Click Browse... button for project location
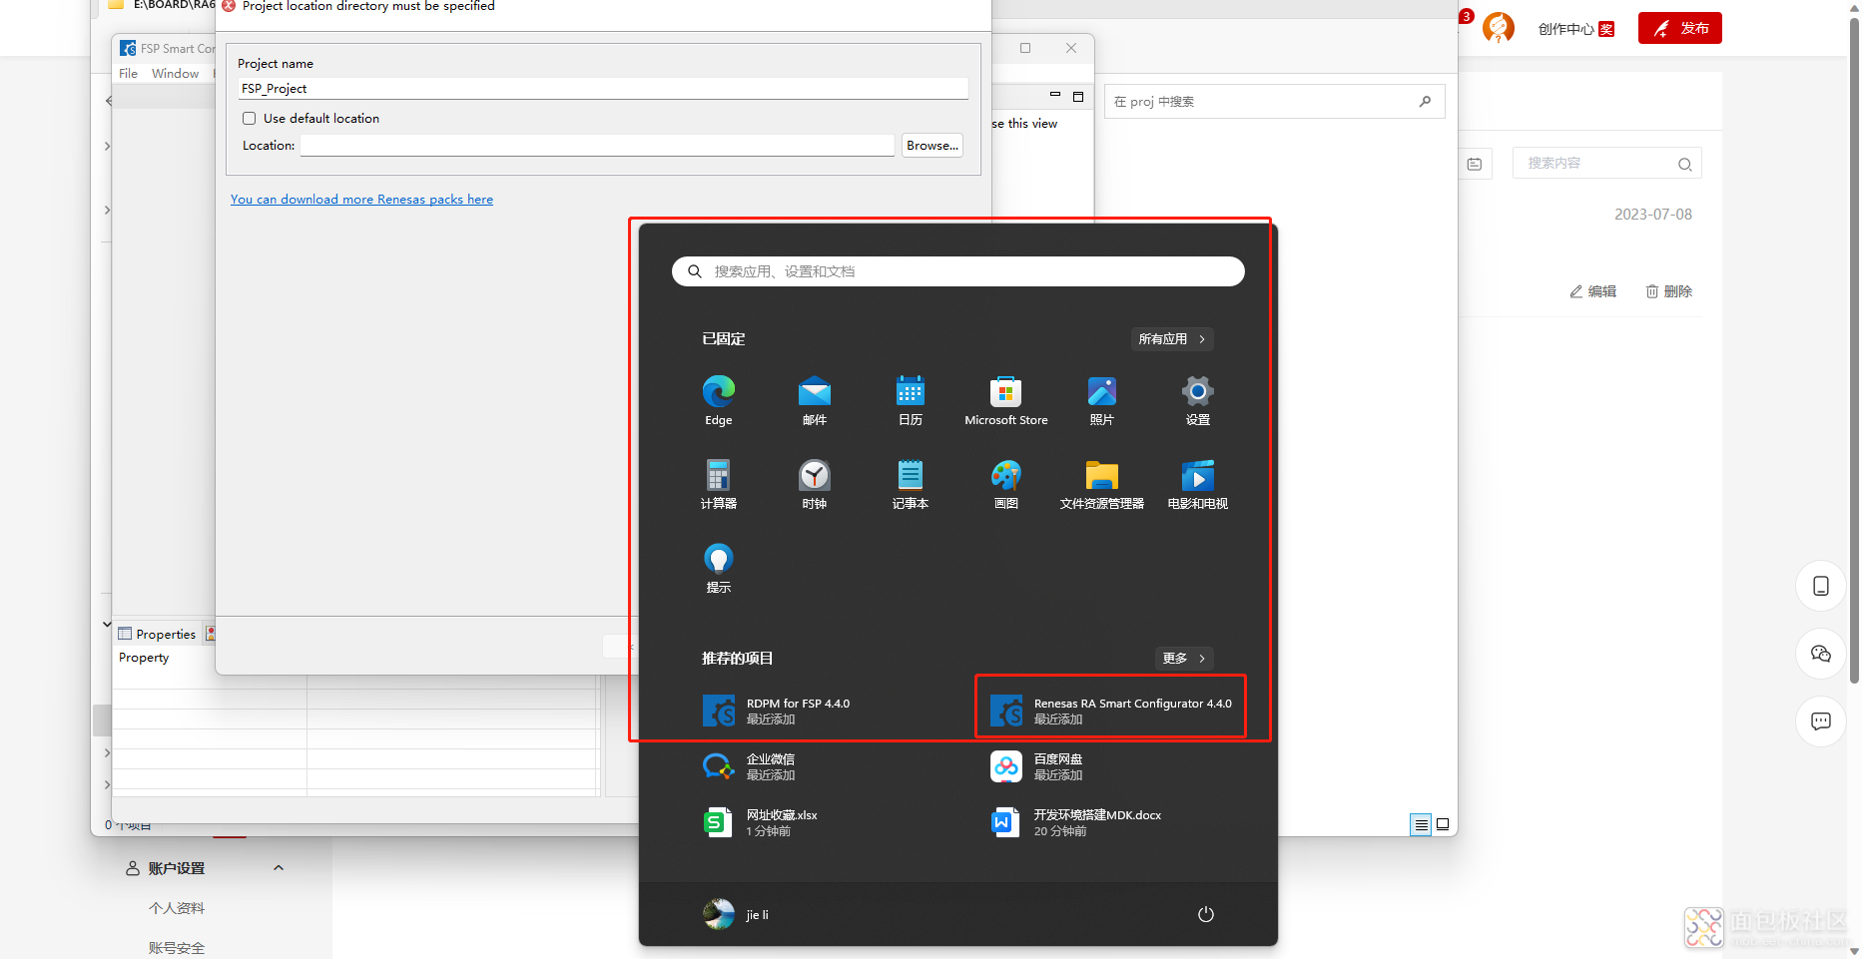 click(x=932, y=146)
